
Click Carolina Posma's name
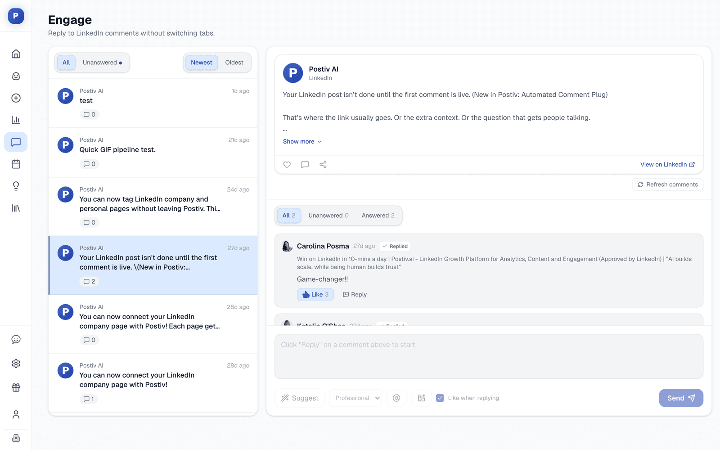pyautogui.click(x=323, y=246)
